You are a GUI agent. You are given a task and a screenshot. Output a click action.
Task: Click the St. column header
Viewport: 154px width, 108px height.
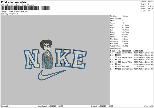click(x=120, y=51)
